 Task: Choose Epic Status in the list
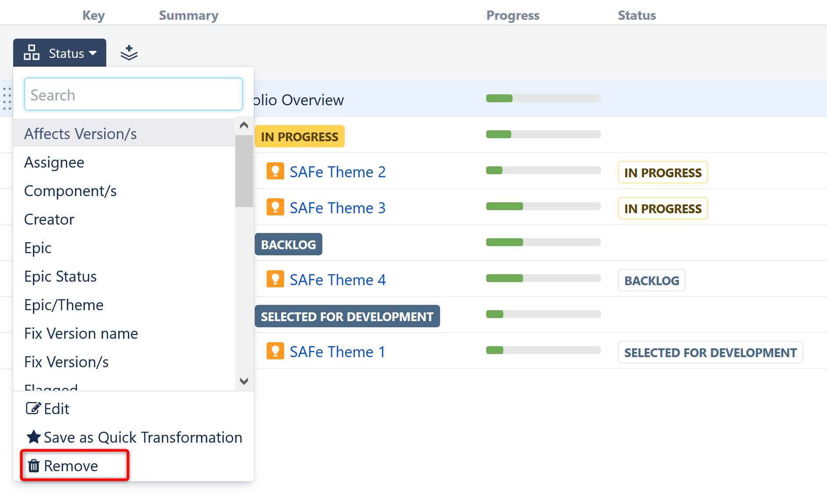tap(60, 276)
